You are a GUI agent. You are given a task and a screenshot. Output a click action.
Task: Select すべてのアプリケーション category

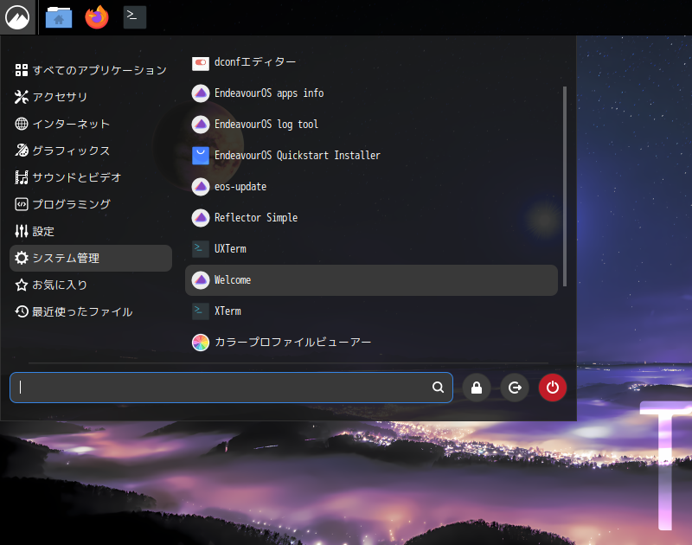tap(91, 70)
